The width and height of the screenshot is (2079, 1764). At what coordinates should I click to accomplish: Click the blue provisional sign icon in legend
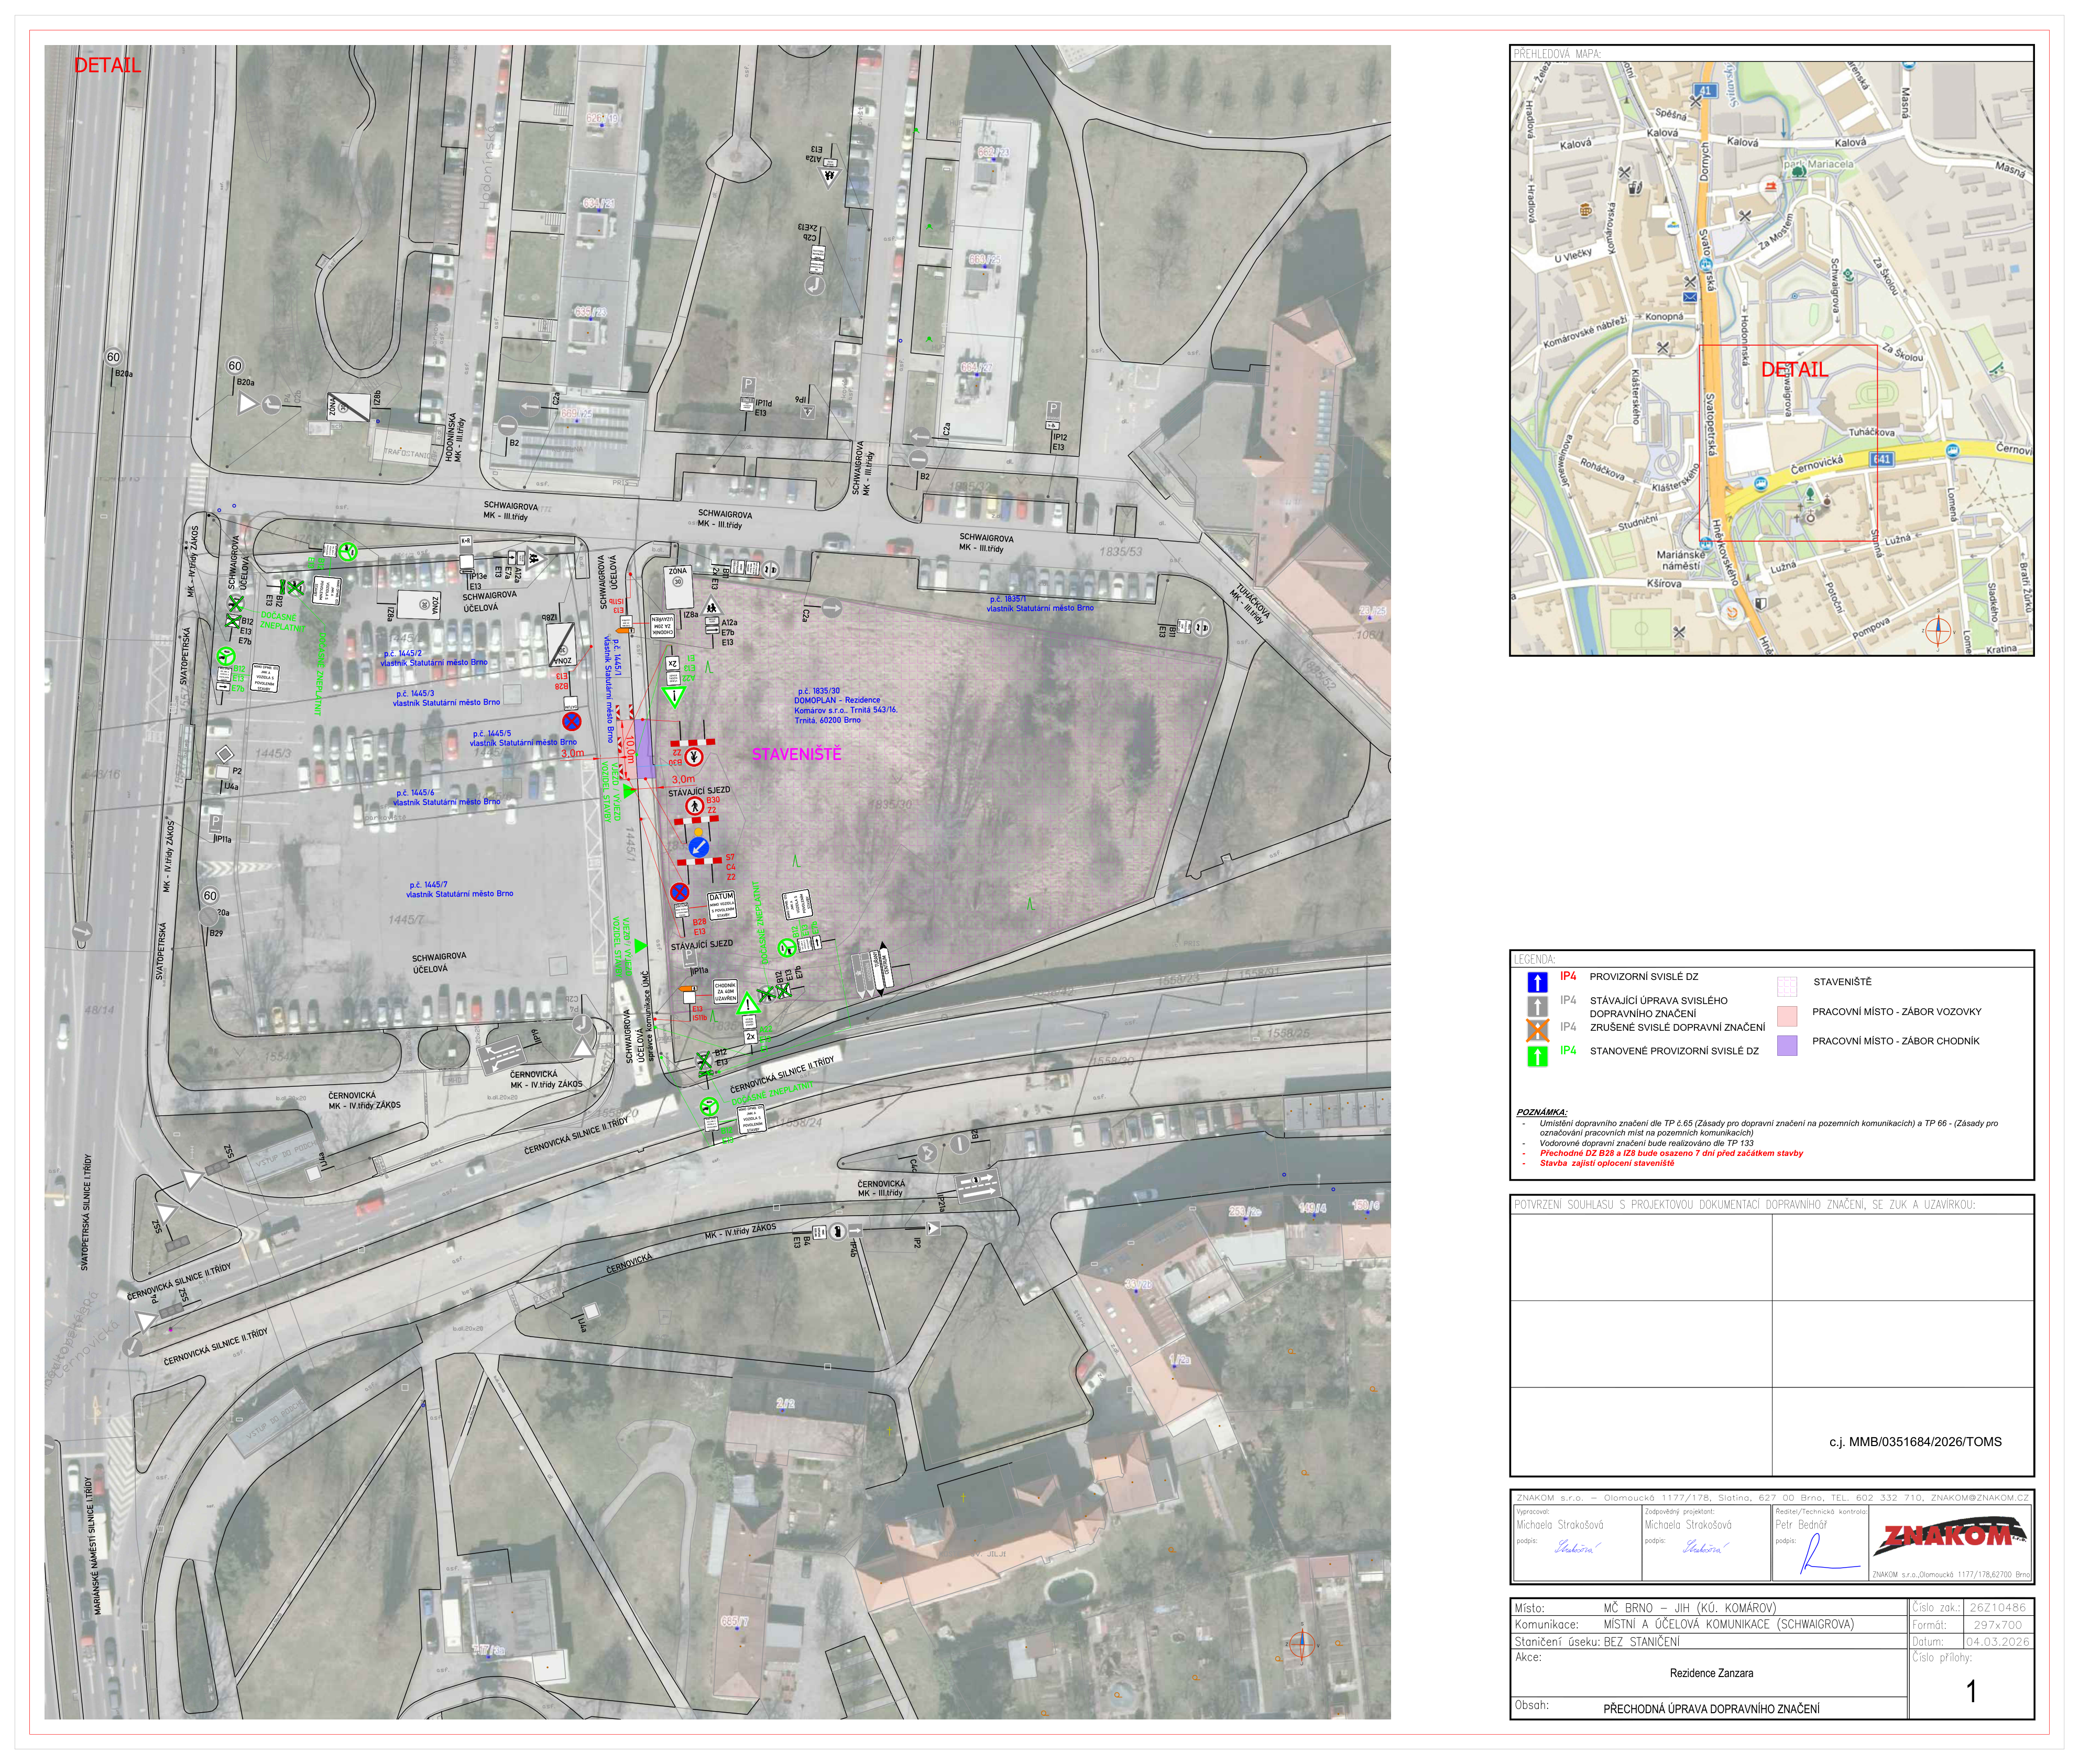[1537, 982]
